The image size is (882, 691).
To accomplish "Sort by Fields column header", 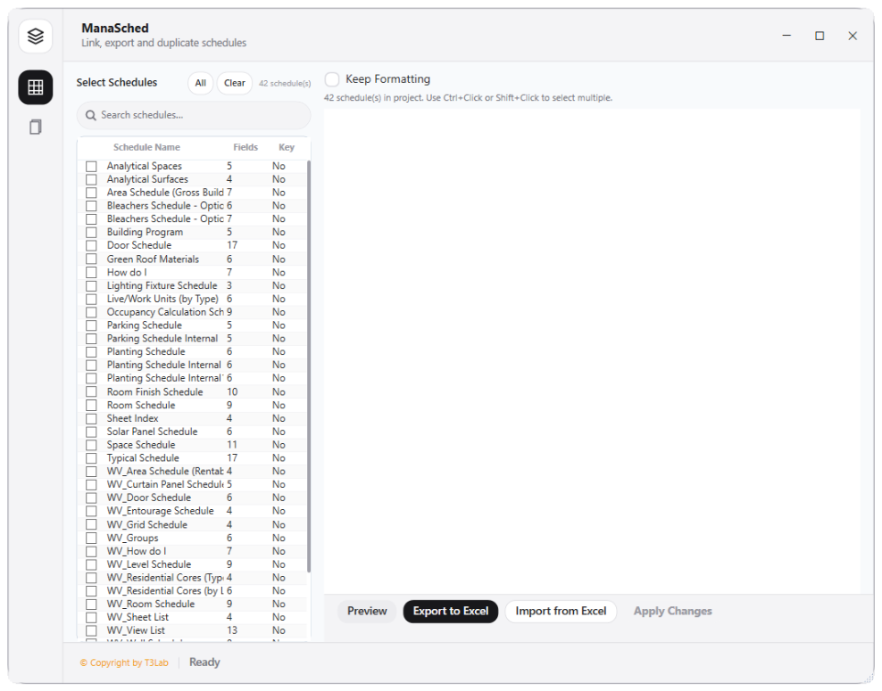I will (x=245, y=147).
